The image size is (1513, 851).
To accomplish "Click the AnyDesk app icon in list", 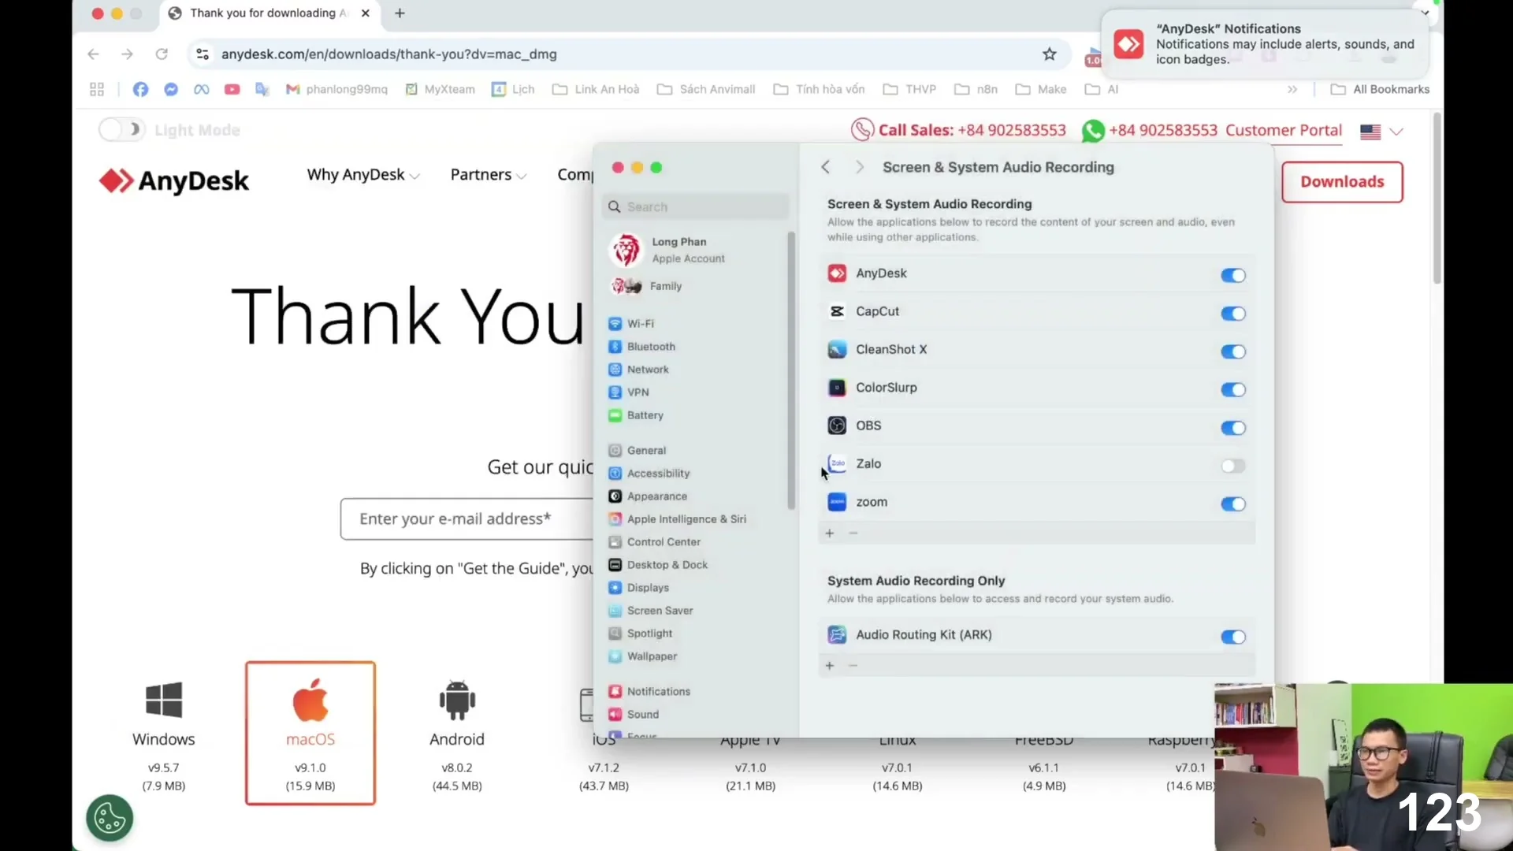I will point(837,273).
